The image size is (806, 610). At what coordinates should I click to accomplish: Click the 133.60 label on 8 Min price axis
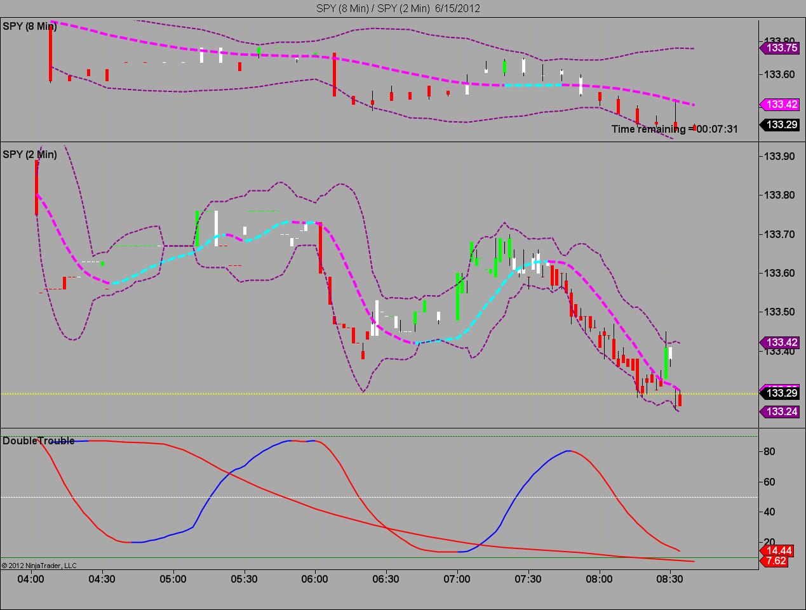(779, 74)
